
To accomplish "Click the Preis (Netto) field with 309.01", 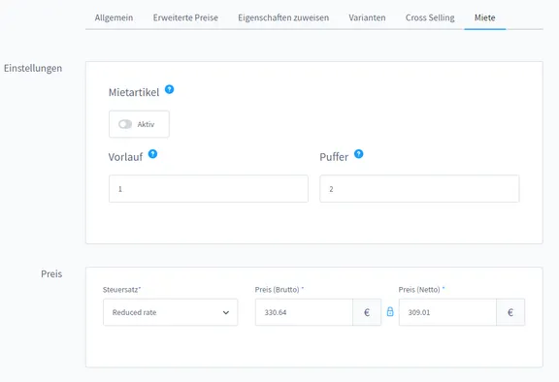I will (447, 312).
